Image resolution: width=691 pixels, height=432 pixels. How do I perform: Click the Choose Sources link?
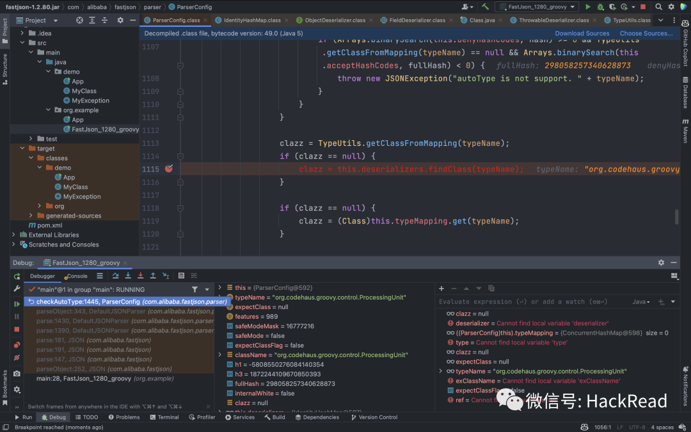click(646, 33)
